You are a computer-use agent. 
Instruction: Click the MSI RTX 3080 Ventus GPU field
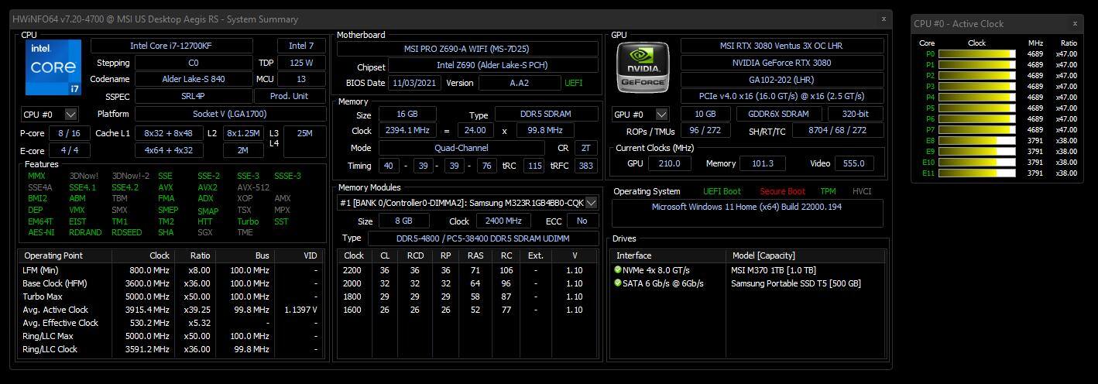click(x=781, y=46)
